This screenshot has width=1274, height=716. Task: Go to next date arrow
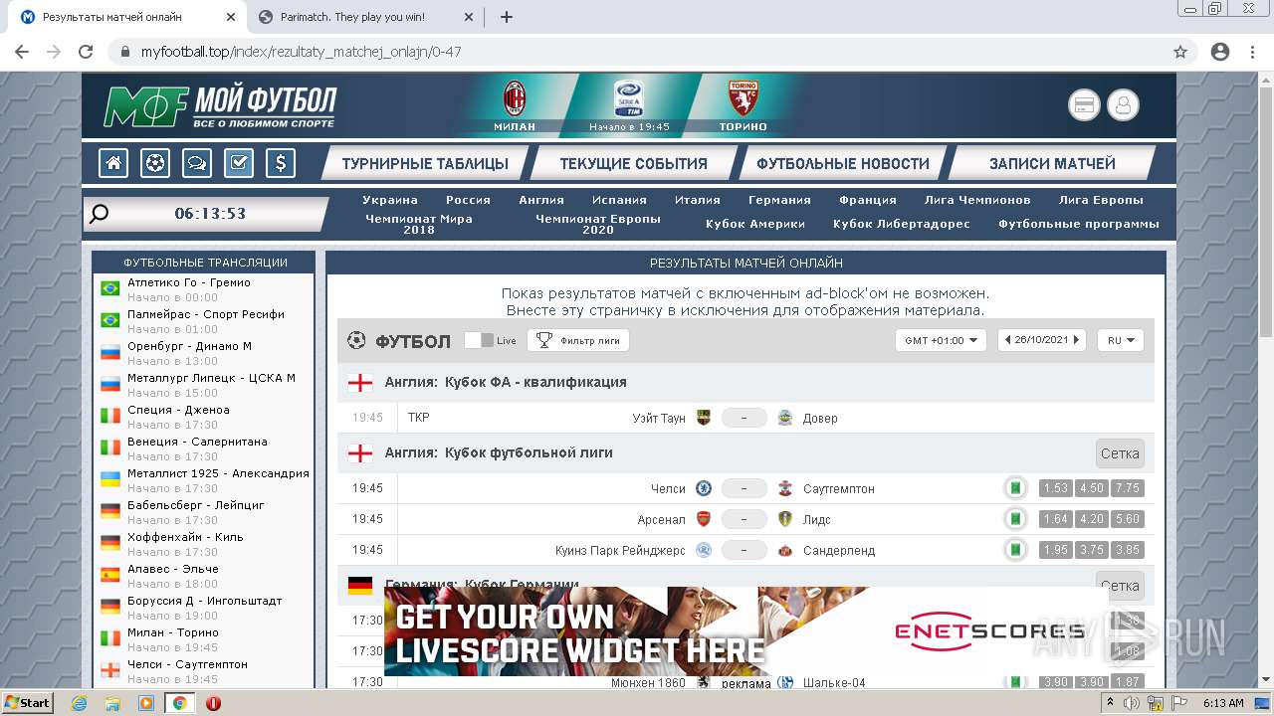1076,340
